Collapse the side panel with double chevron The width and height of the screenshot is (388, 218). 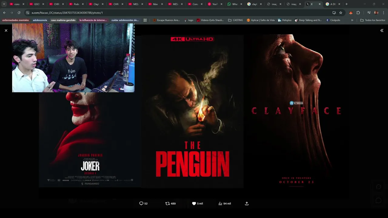point(382,31)
